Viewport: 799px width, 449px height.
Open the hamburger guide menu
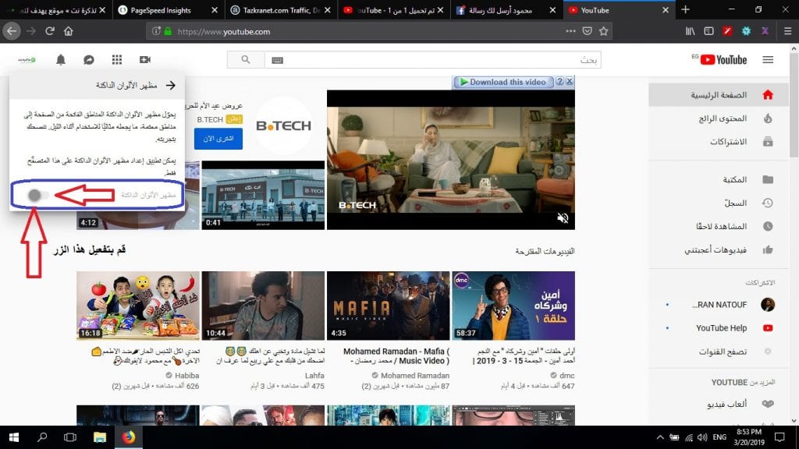click(x=768, y=59)
